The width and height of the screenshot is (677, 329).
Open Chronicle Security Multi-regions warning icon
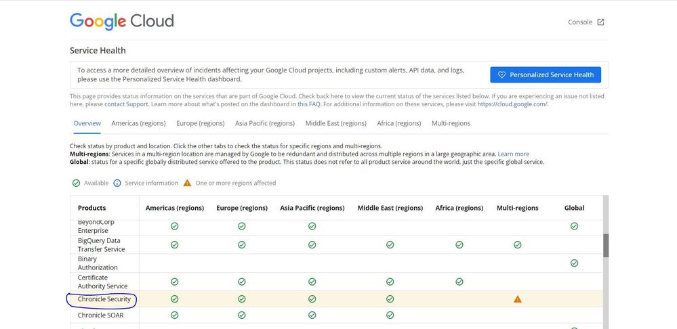click(x=518, y=299)
